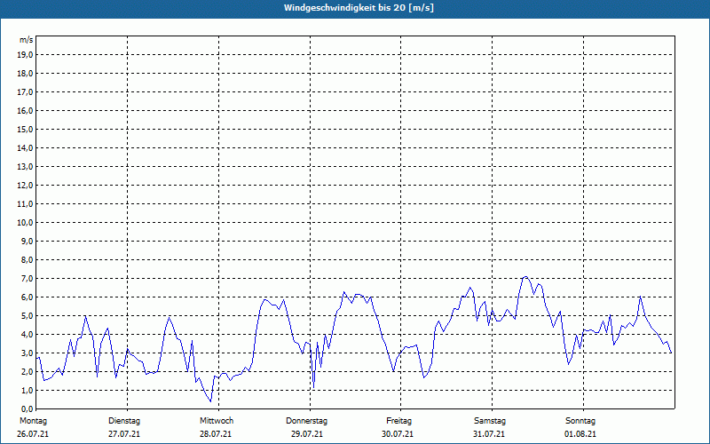Image resolution: width=710 pixels, height=444 pixels.
Task: Select the 1,0 axis value
Action: (x=27, y=391)
